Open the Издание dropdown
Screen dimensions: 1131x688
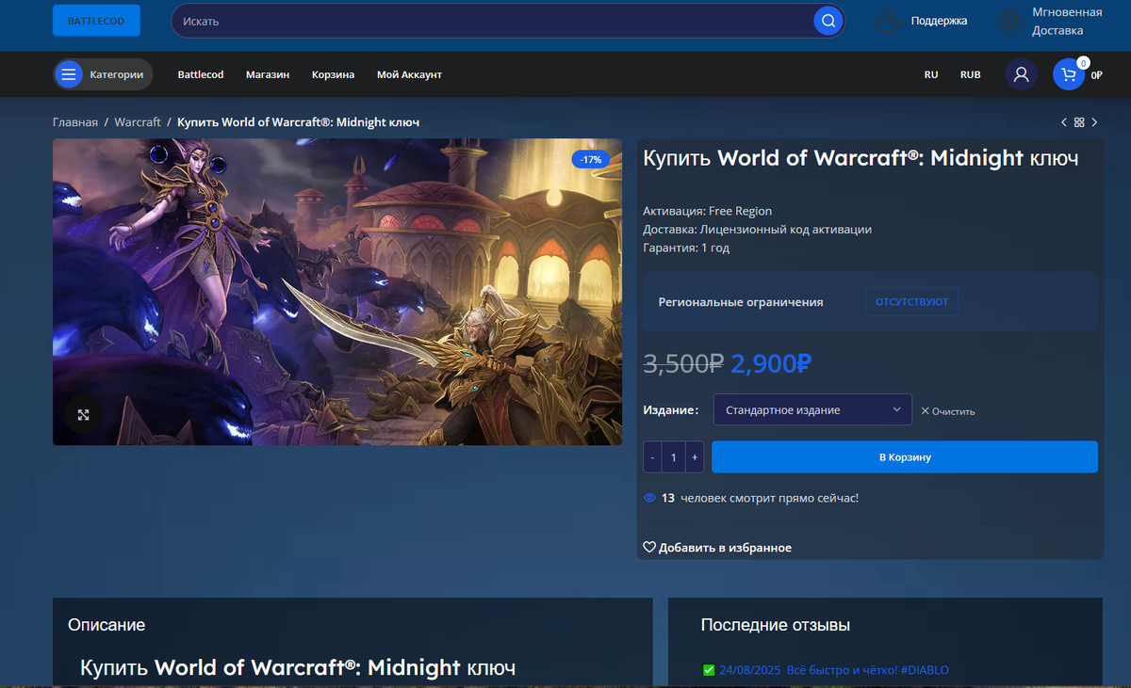tap(812, 409)
